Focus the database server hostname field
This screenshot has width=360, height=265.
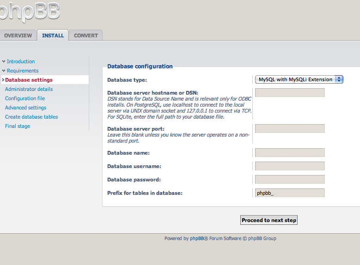click(x=290, y=93)
